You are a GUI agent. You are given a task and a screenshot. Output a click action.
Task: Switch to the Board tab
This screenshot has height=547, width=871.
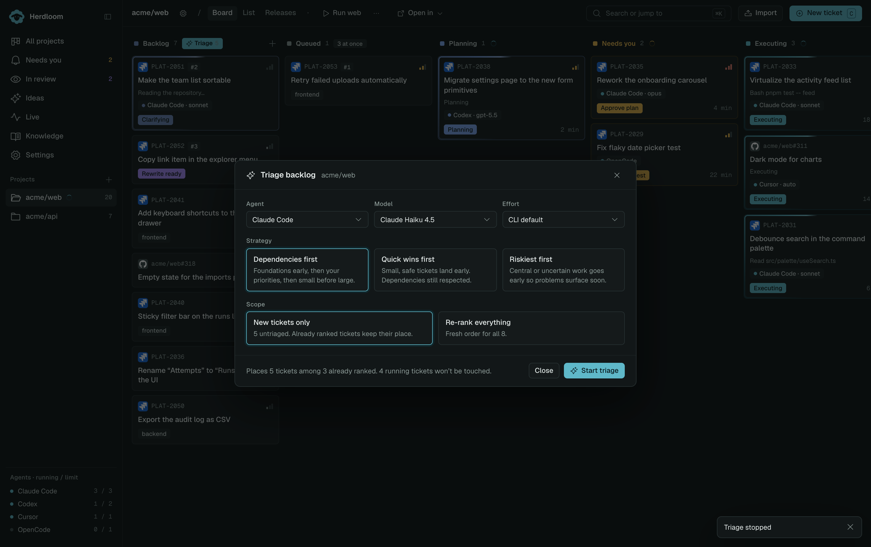(222, 13)
